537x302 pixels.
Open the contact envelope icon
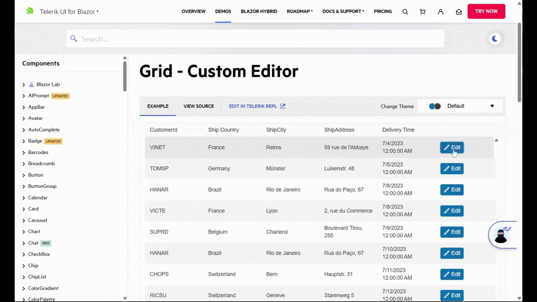pyautogui.click(x=459, y=11)
